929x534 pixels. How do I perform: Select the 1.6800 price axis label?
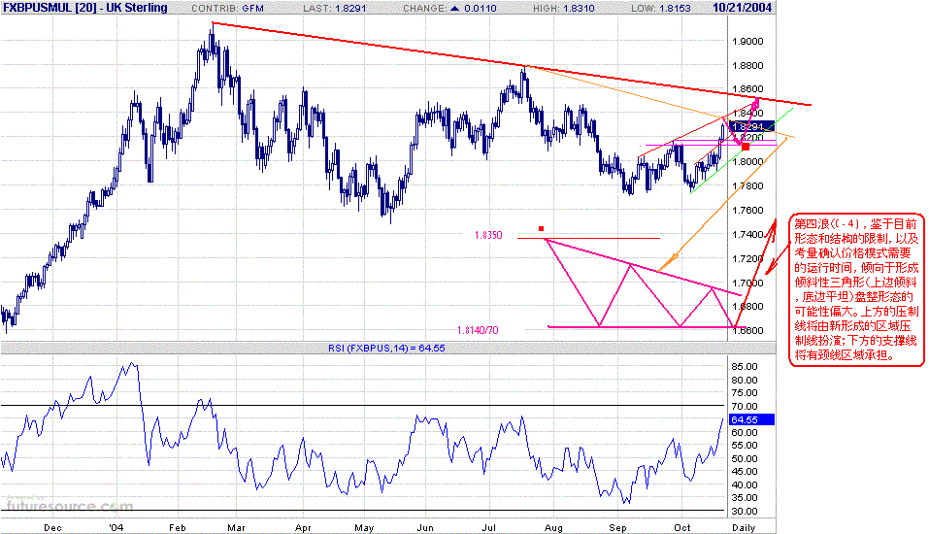(x=747, y=307)
